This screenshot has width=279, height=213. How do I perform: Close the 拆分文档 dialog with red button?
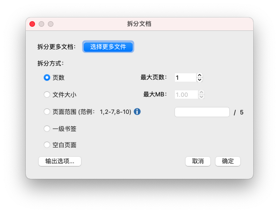[x=32, y=24]
